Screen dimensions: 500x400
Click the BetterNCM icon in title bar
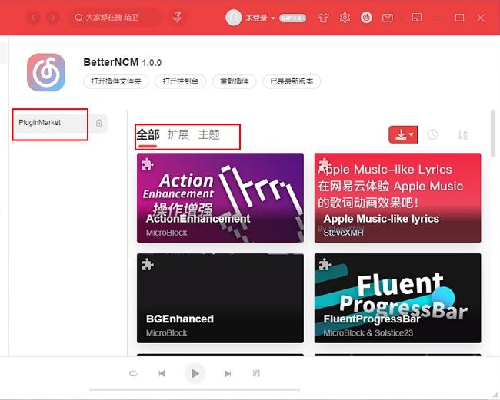[365, 18]
